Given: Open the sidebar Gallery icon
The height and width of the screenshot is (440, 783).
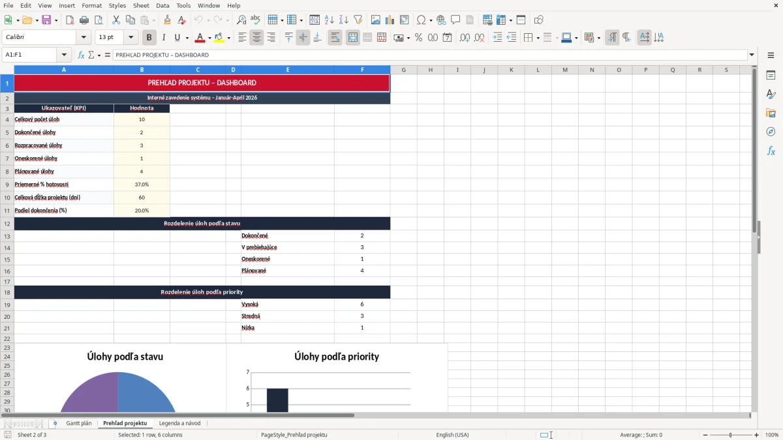Looking at the screenshot, I should (x=771, y=113).
